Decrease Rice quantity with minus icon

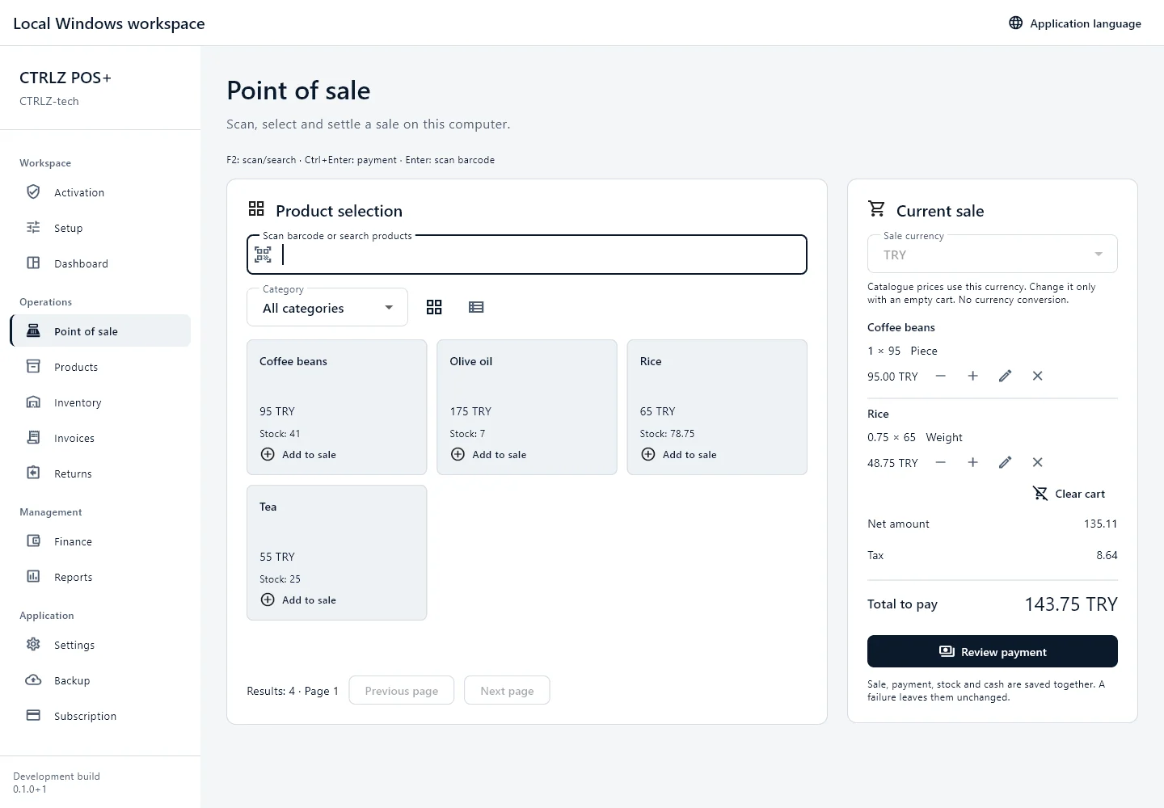point(941,462)
